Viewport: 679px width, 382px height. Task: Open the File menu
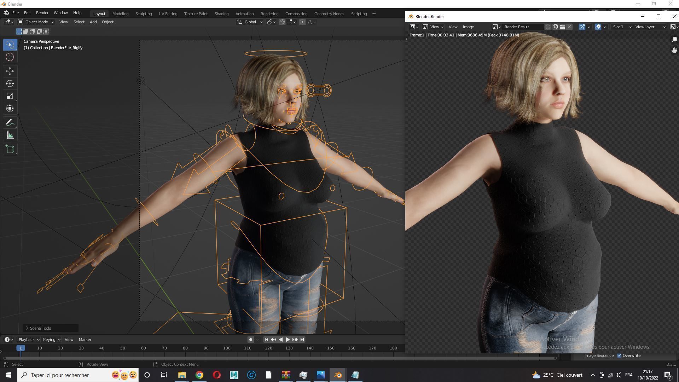point(16,13)
